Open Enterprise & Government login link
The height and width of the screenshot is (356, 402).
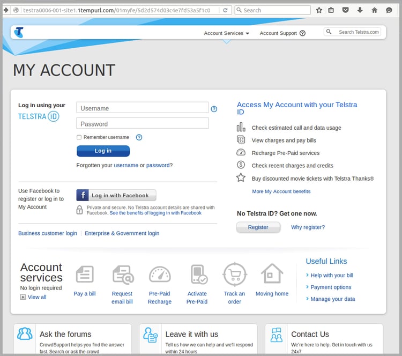point(122,233)
